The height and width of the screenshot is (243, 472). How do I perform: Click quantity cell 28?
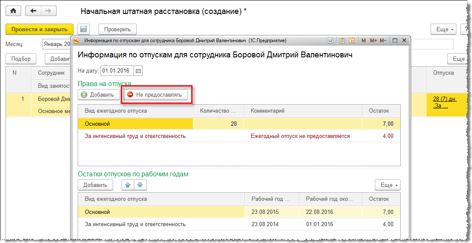tap(218, 124)
